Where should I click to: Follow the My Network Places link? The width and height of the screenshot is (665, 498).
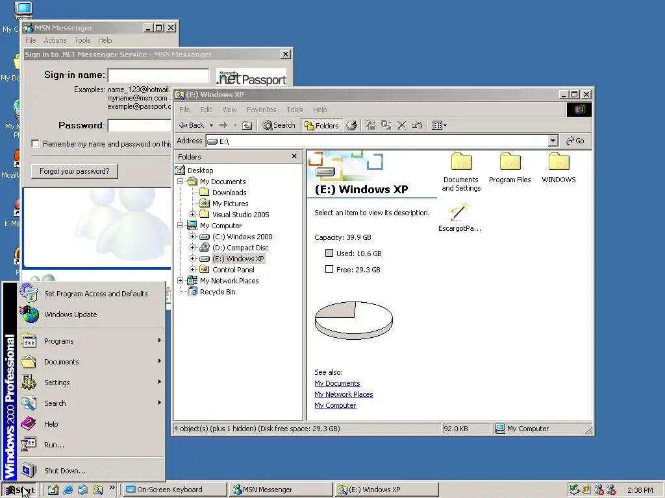344,394
